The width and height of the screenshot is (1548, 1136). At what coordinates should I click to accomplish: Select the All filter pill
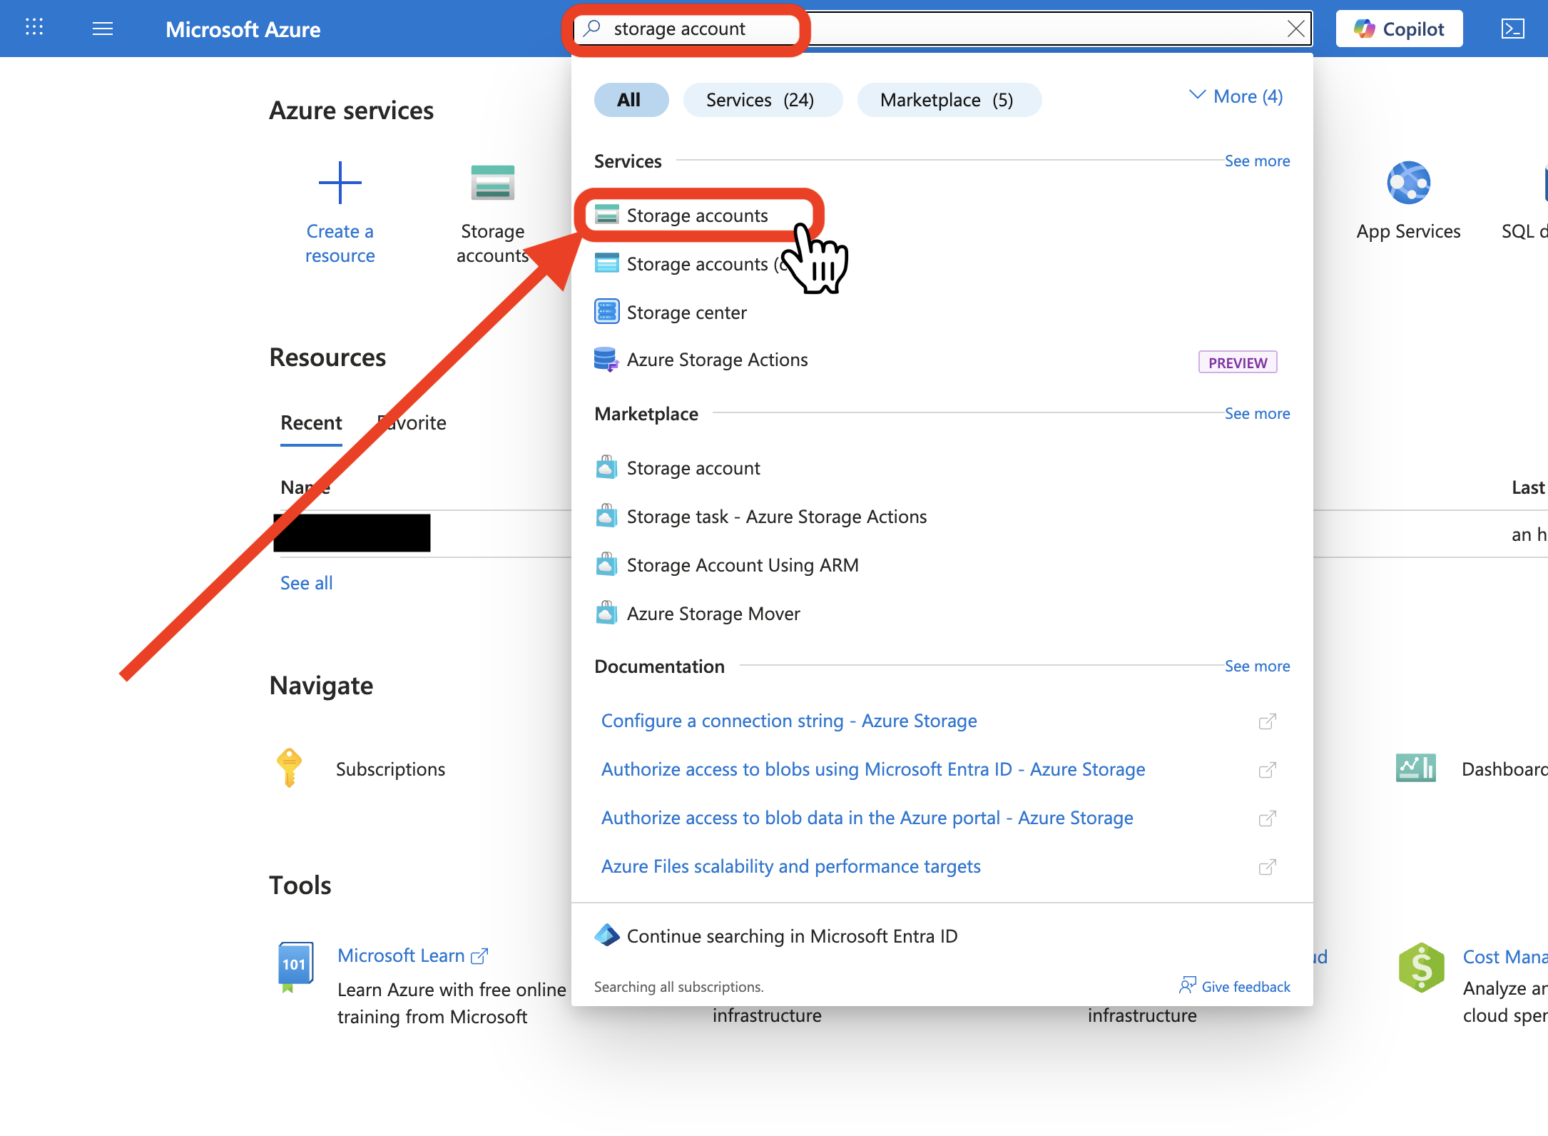pyautogui.click(x=629, y=100)
